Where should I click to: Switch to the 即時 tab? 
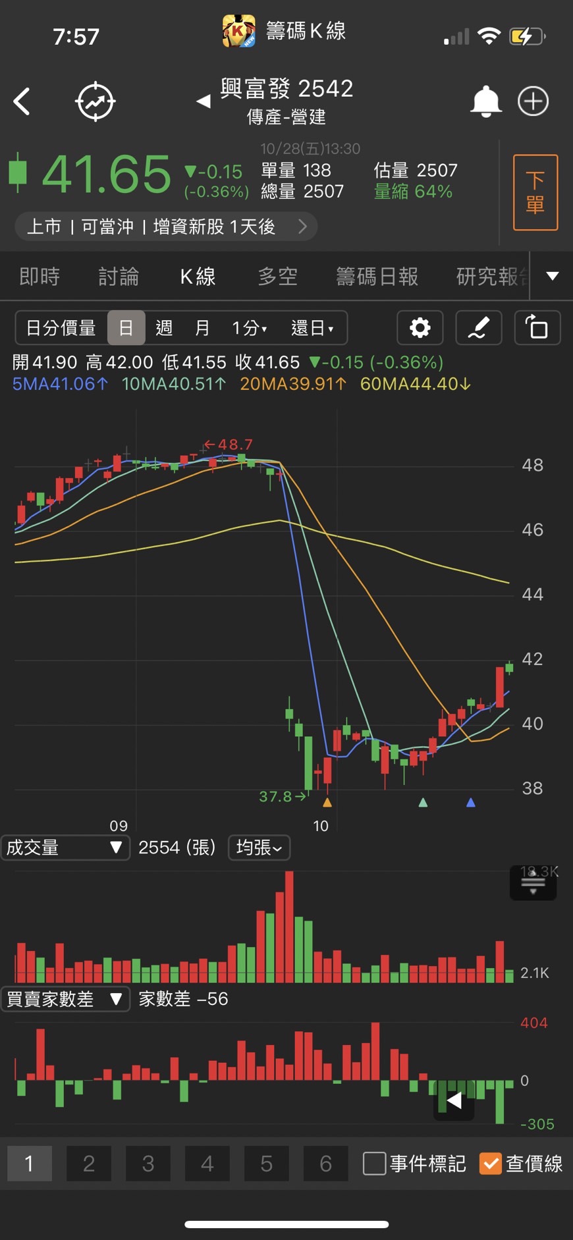40,277
